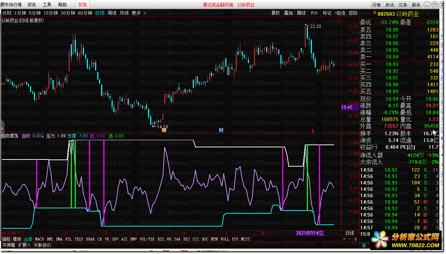Open the F10 company info
This screenshot has height=254, width=446.
pyautogui.click(x=314, y=13)
